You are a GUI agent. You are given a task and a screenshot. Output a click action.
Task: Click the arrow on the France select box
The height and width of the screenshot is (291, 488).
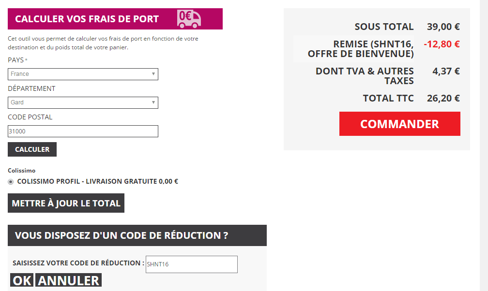153,74
